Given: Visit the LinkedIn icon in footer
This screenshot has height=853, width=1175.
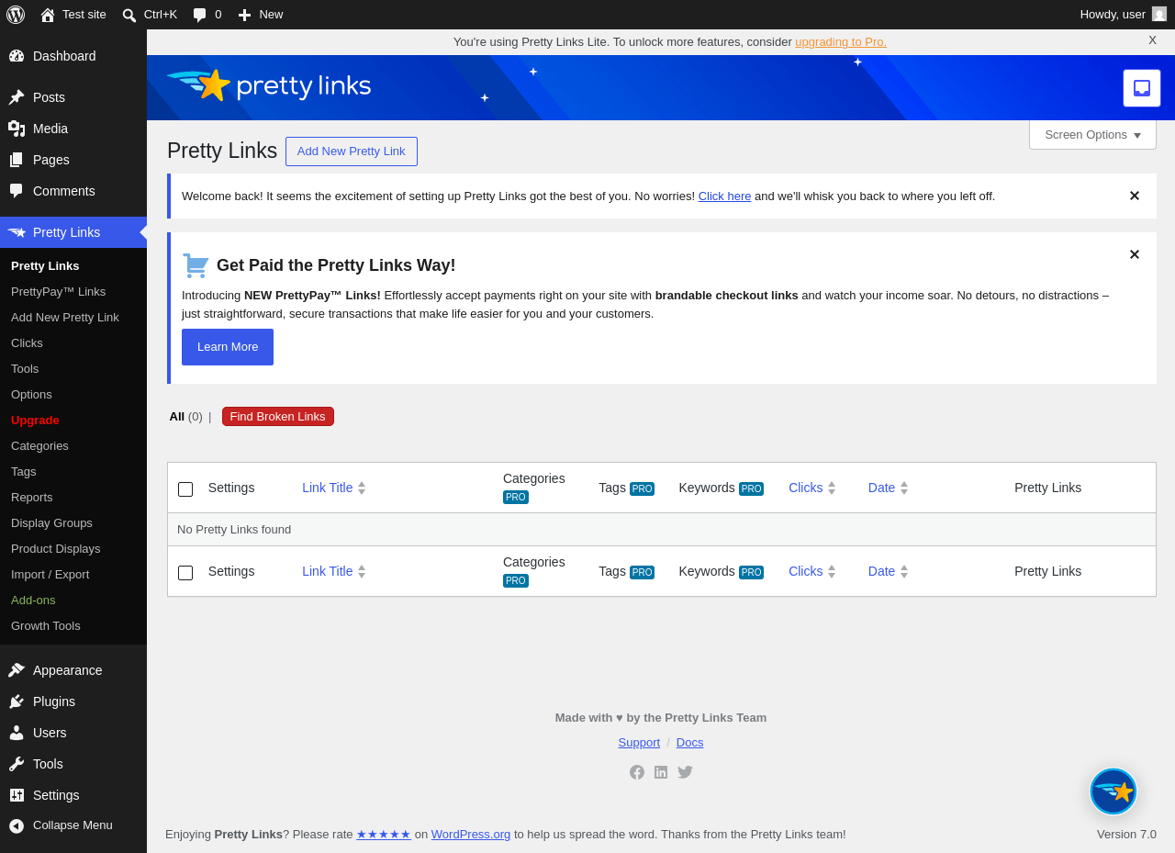Looking at the screenshot, I should click(x=661, y=772).
